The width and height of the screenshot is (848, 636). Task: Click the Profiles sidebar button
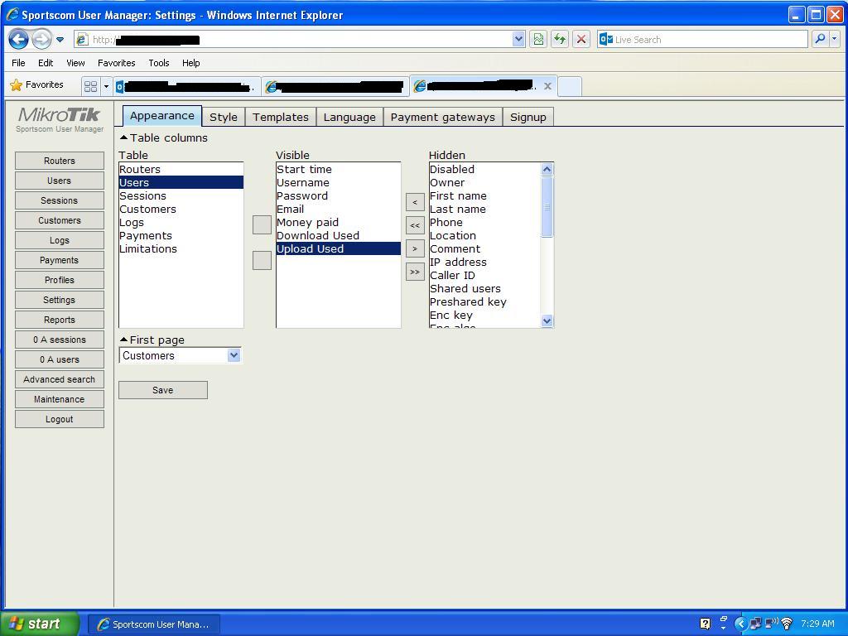click(60, 280)
